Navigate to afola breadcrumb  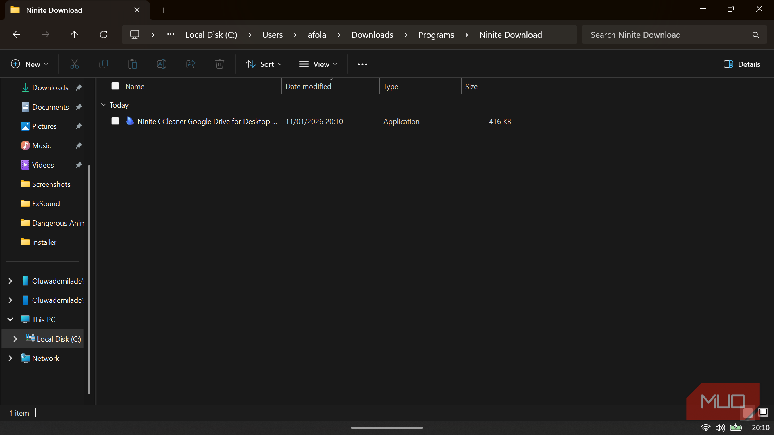point(317,35)
